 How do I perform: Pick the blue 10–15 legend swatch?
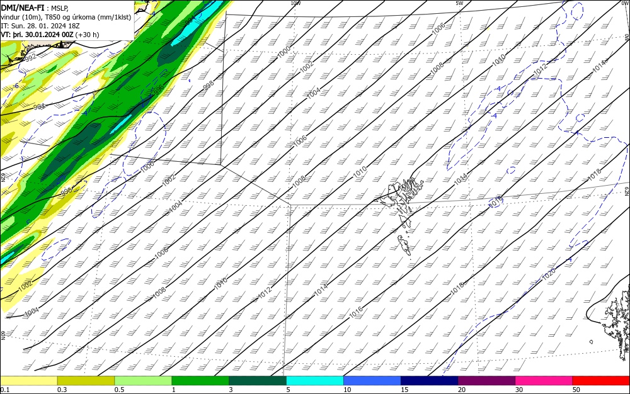pos(372,381)
